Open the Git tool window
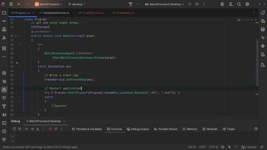This screenshot has width=267, height=150. (x=4, y=140)
